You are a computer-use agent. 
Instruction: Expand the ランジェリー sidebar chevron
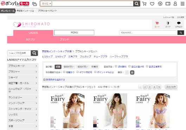click(x=36, y=98)
